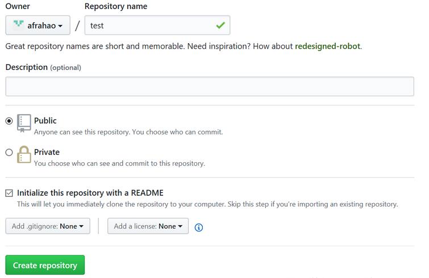
Task: Open the Add .gitignore dropdown
Action: [x=48, y=226]
